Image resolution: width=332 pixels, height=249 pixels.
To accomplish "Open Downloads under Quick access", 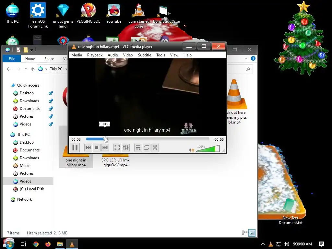I will 29,101.
